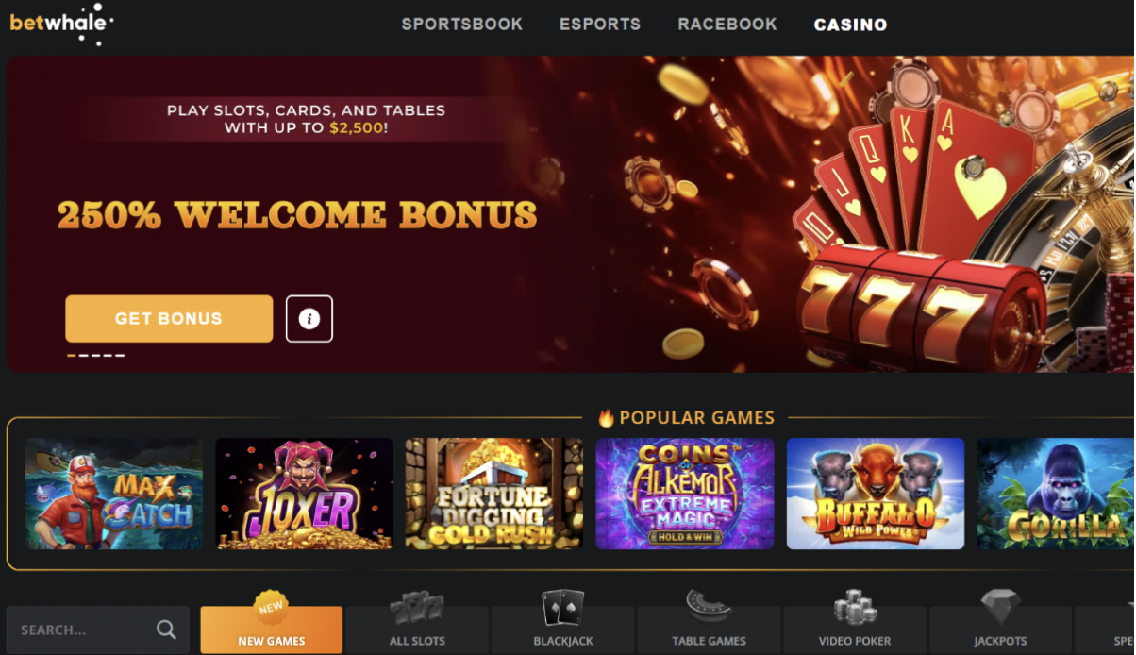1136x655 pixels.
Task: Select the Blackjack cards icon
Action: tap(563, 609)
